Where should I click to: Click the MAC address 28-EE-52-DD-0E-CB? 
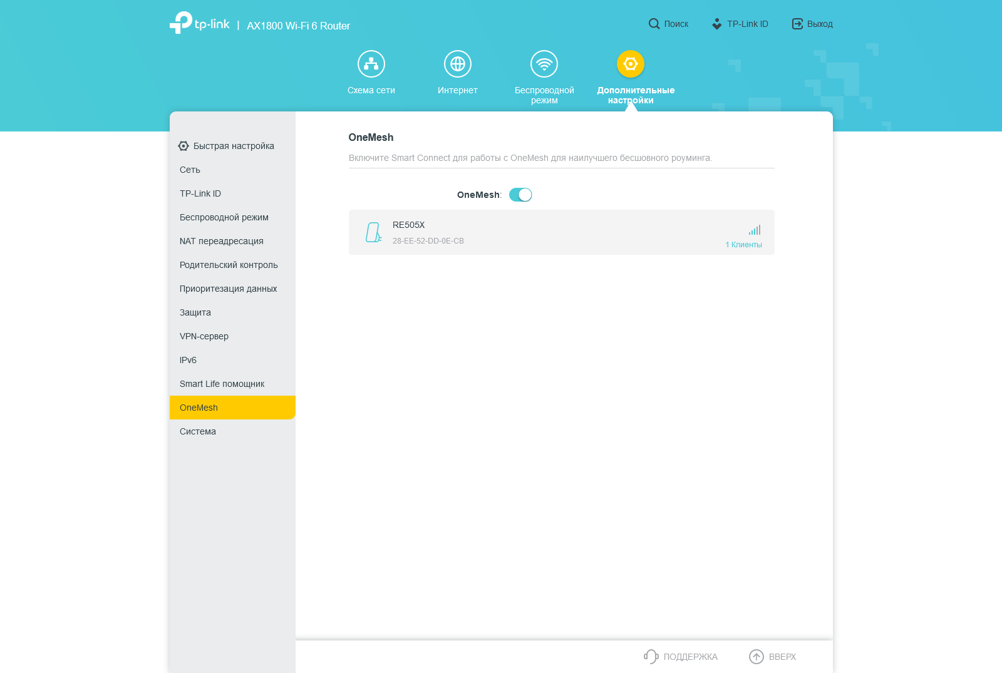pyautogui.click(x=428, y=241)
